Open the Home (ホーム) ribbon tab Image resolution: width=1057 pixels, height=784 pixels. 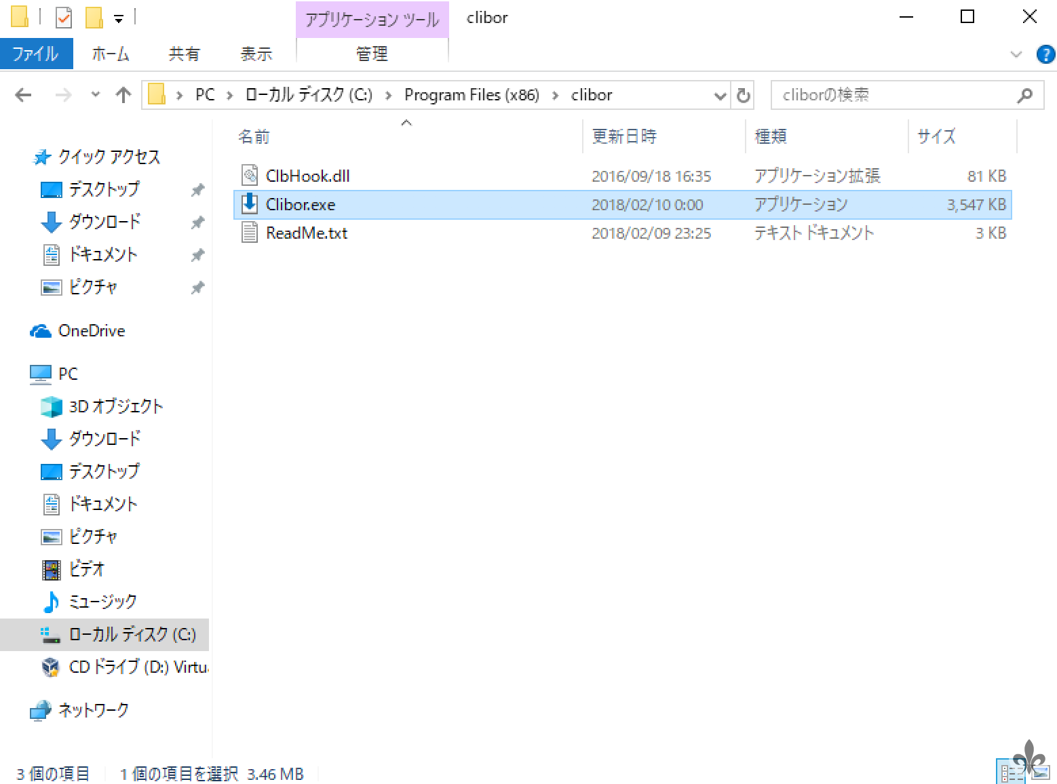click(111, 54)
